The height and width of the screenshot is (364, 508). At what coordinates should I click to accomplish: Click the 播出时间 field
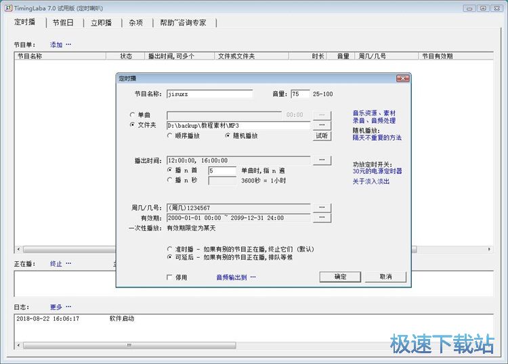[238, 160]
